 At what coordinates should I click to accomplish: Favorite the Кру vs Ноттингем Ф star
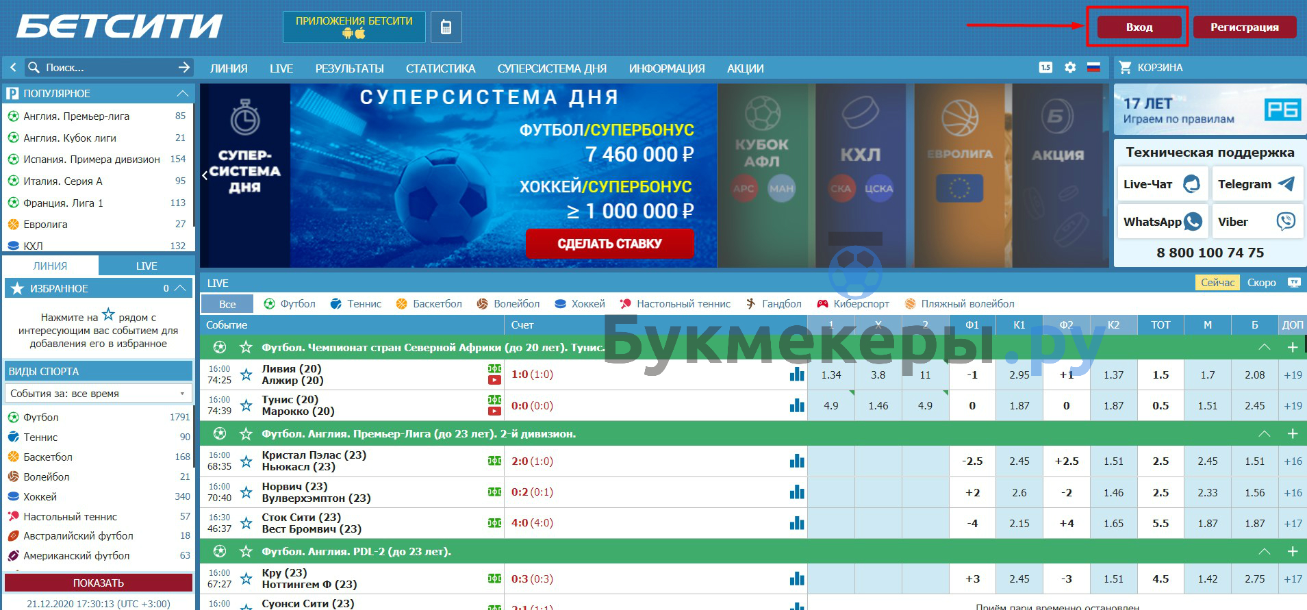[x=246, y=579]
